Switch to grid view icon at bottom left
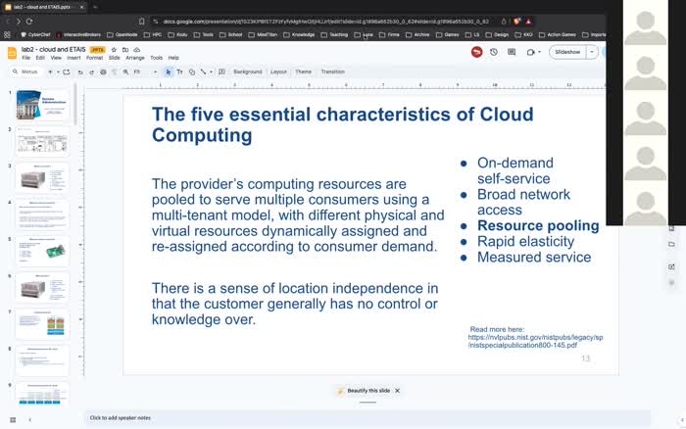The image size is (686, 429). tap(13, 420)
